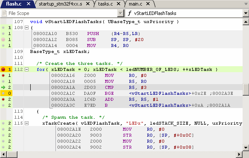Image resolution: width=249 pixels, height=158 pixels.
Task: Set breakpoint at address 08002A10
Action: [x=3, y=34]
